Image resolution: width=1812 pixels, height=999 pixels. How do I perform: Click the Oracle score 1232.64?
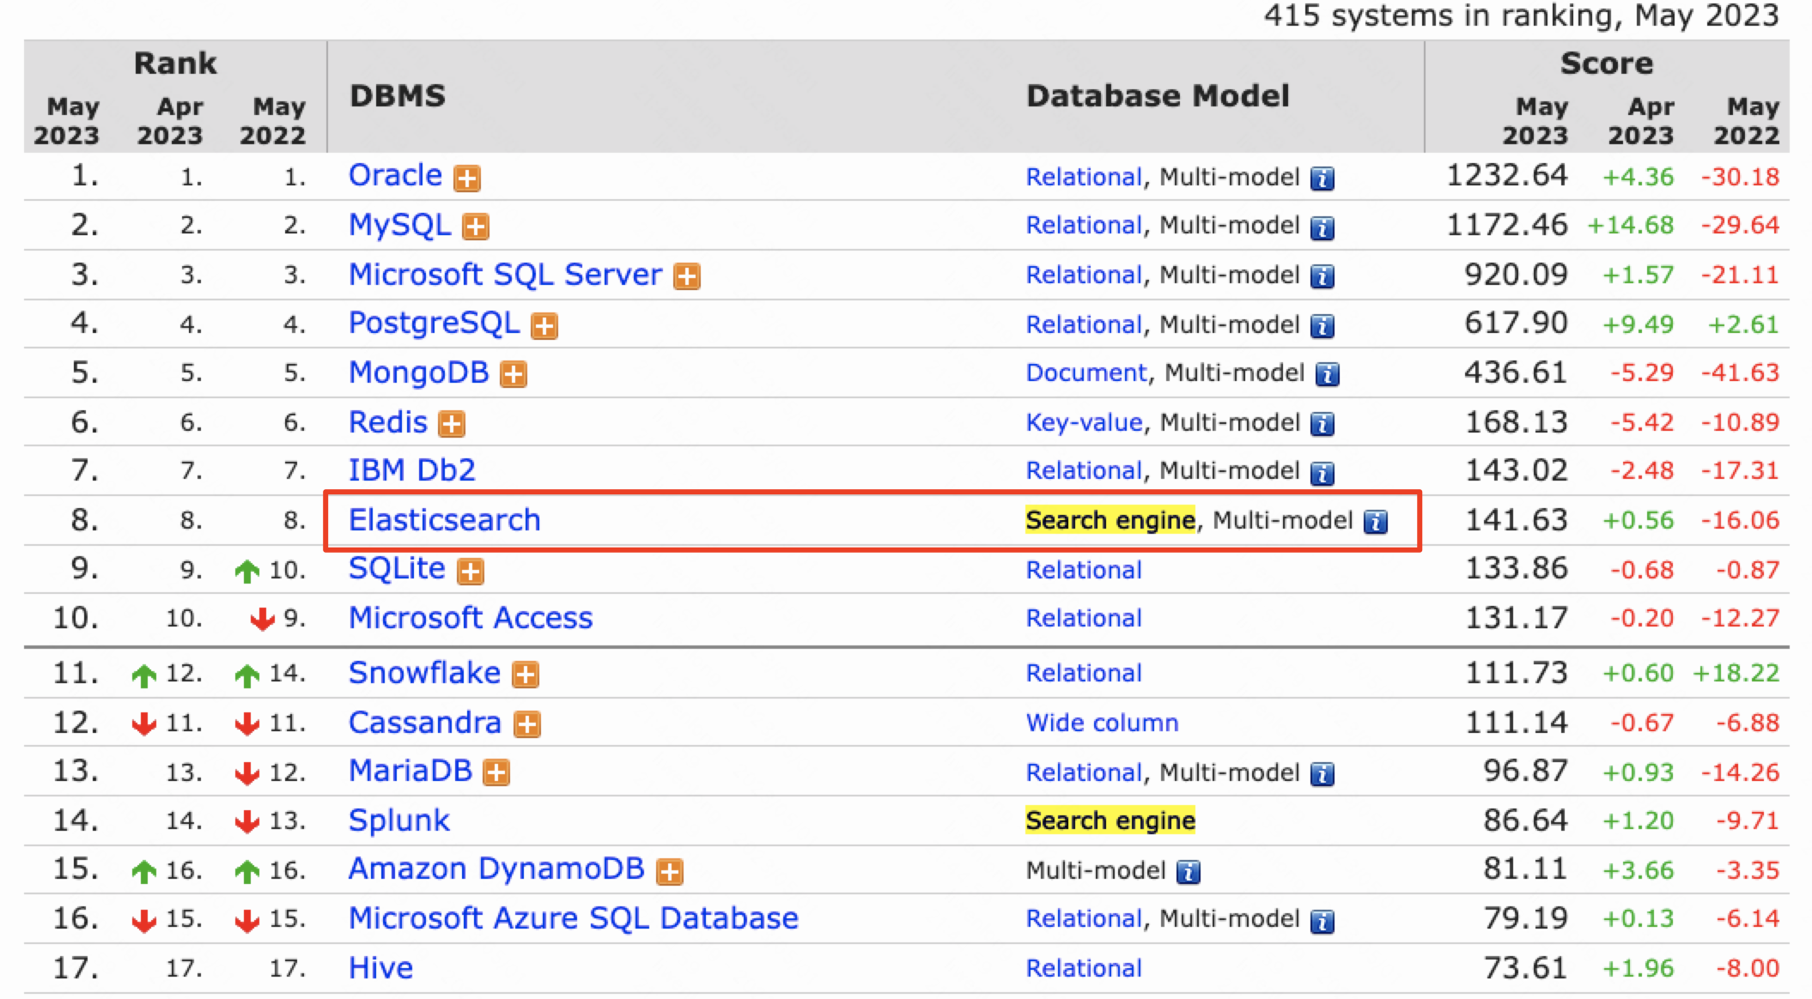1507,175
